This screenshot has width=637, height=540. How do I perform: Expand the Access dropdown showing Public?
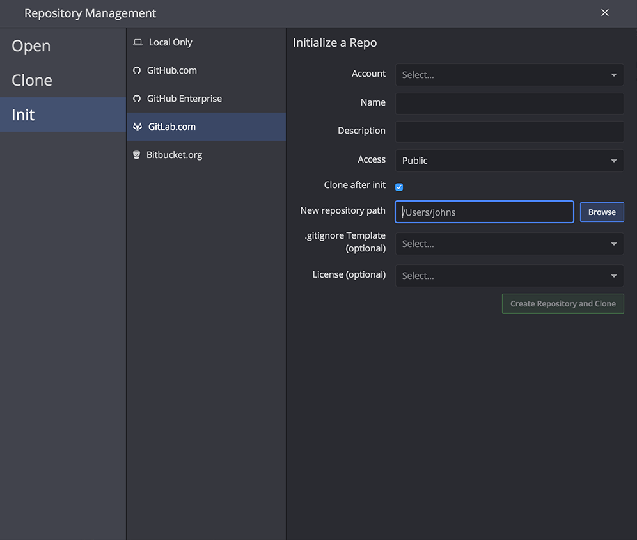(509, 161)
